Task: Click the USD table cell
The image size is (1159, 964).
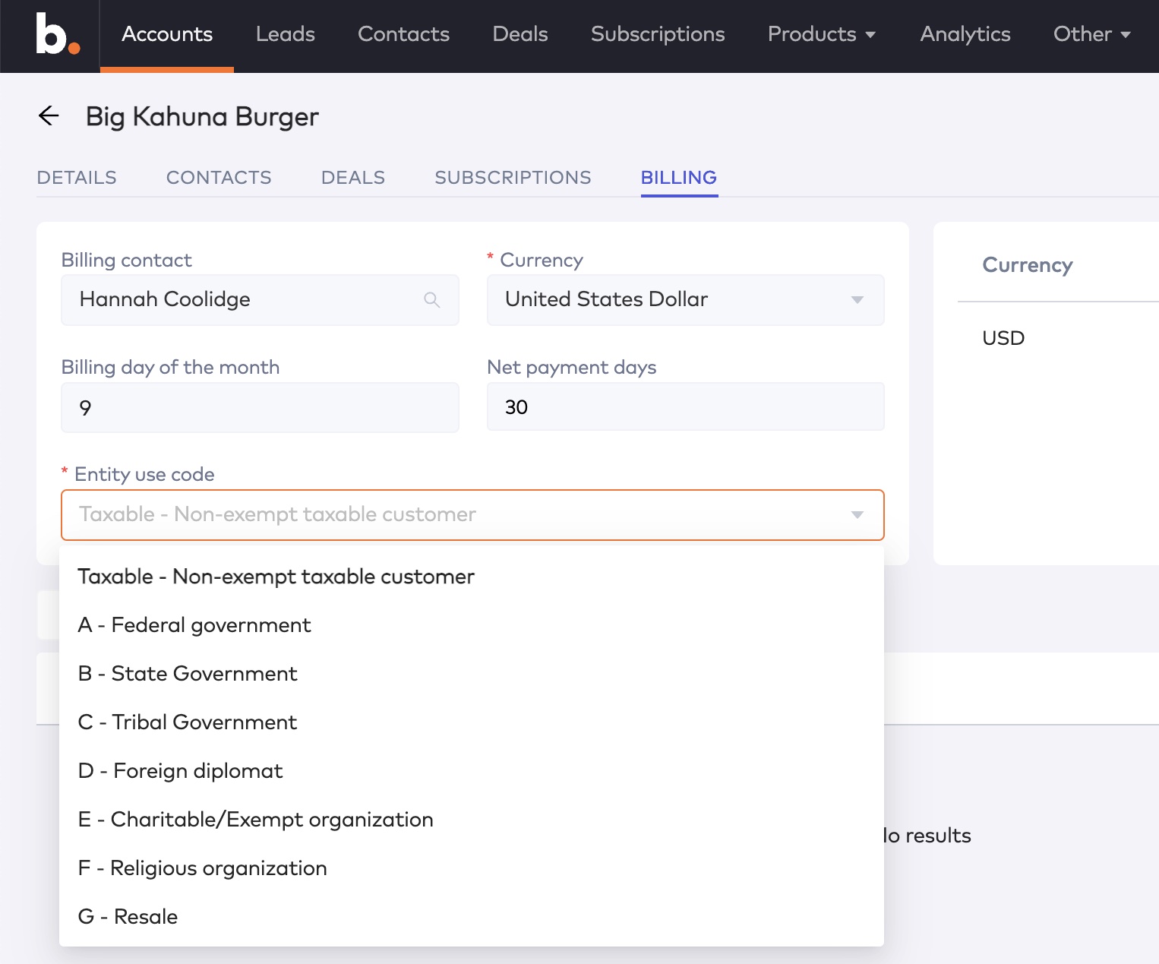Action: (x=1003, y=338)
